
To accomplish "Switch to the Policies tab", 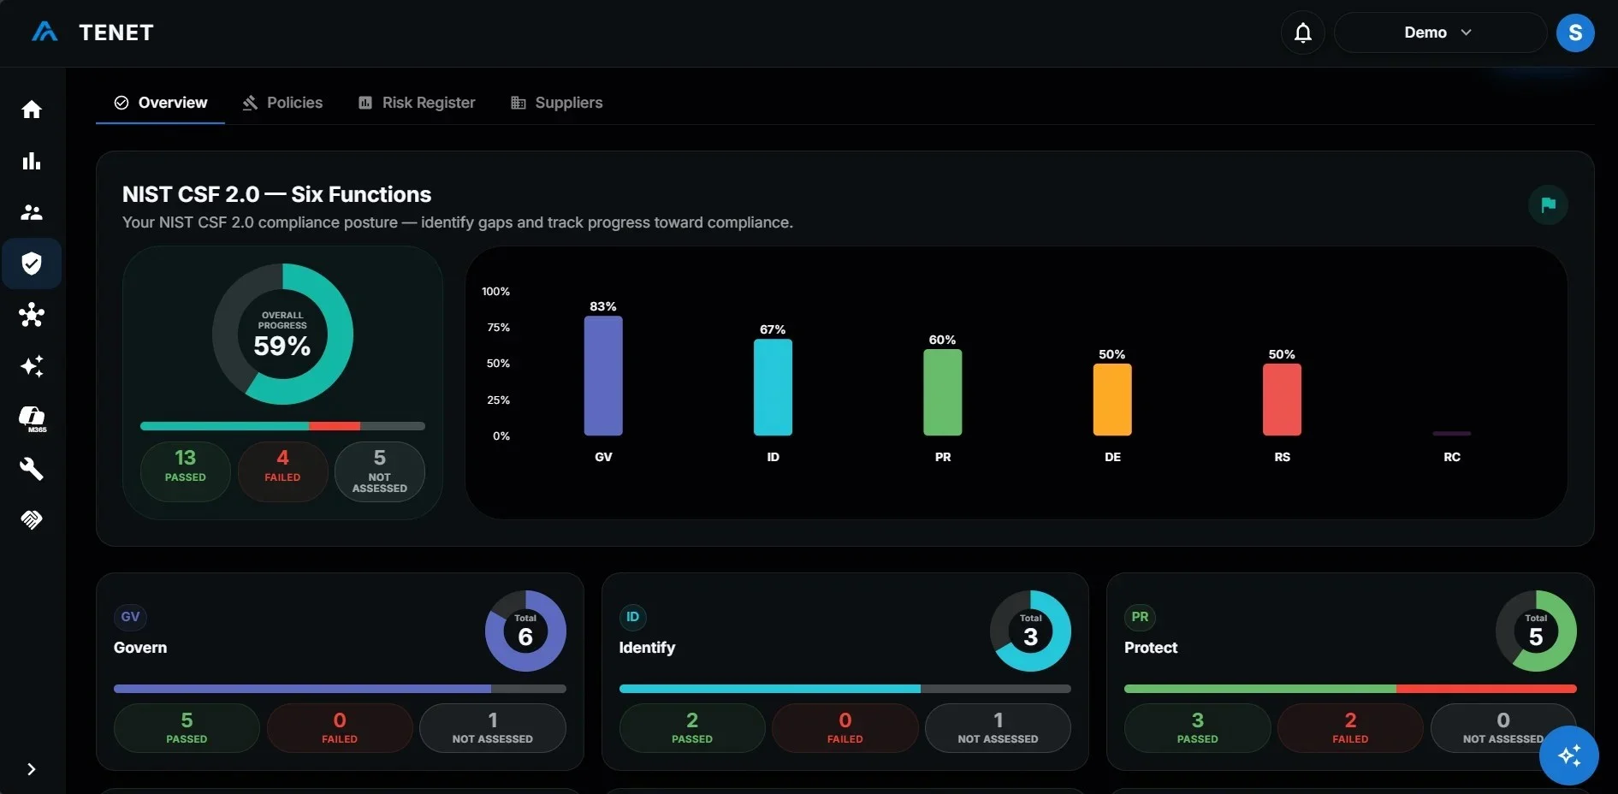I will [x=282, y=103].
